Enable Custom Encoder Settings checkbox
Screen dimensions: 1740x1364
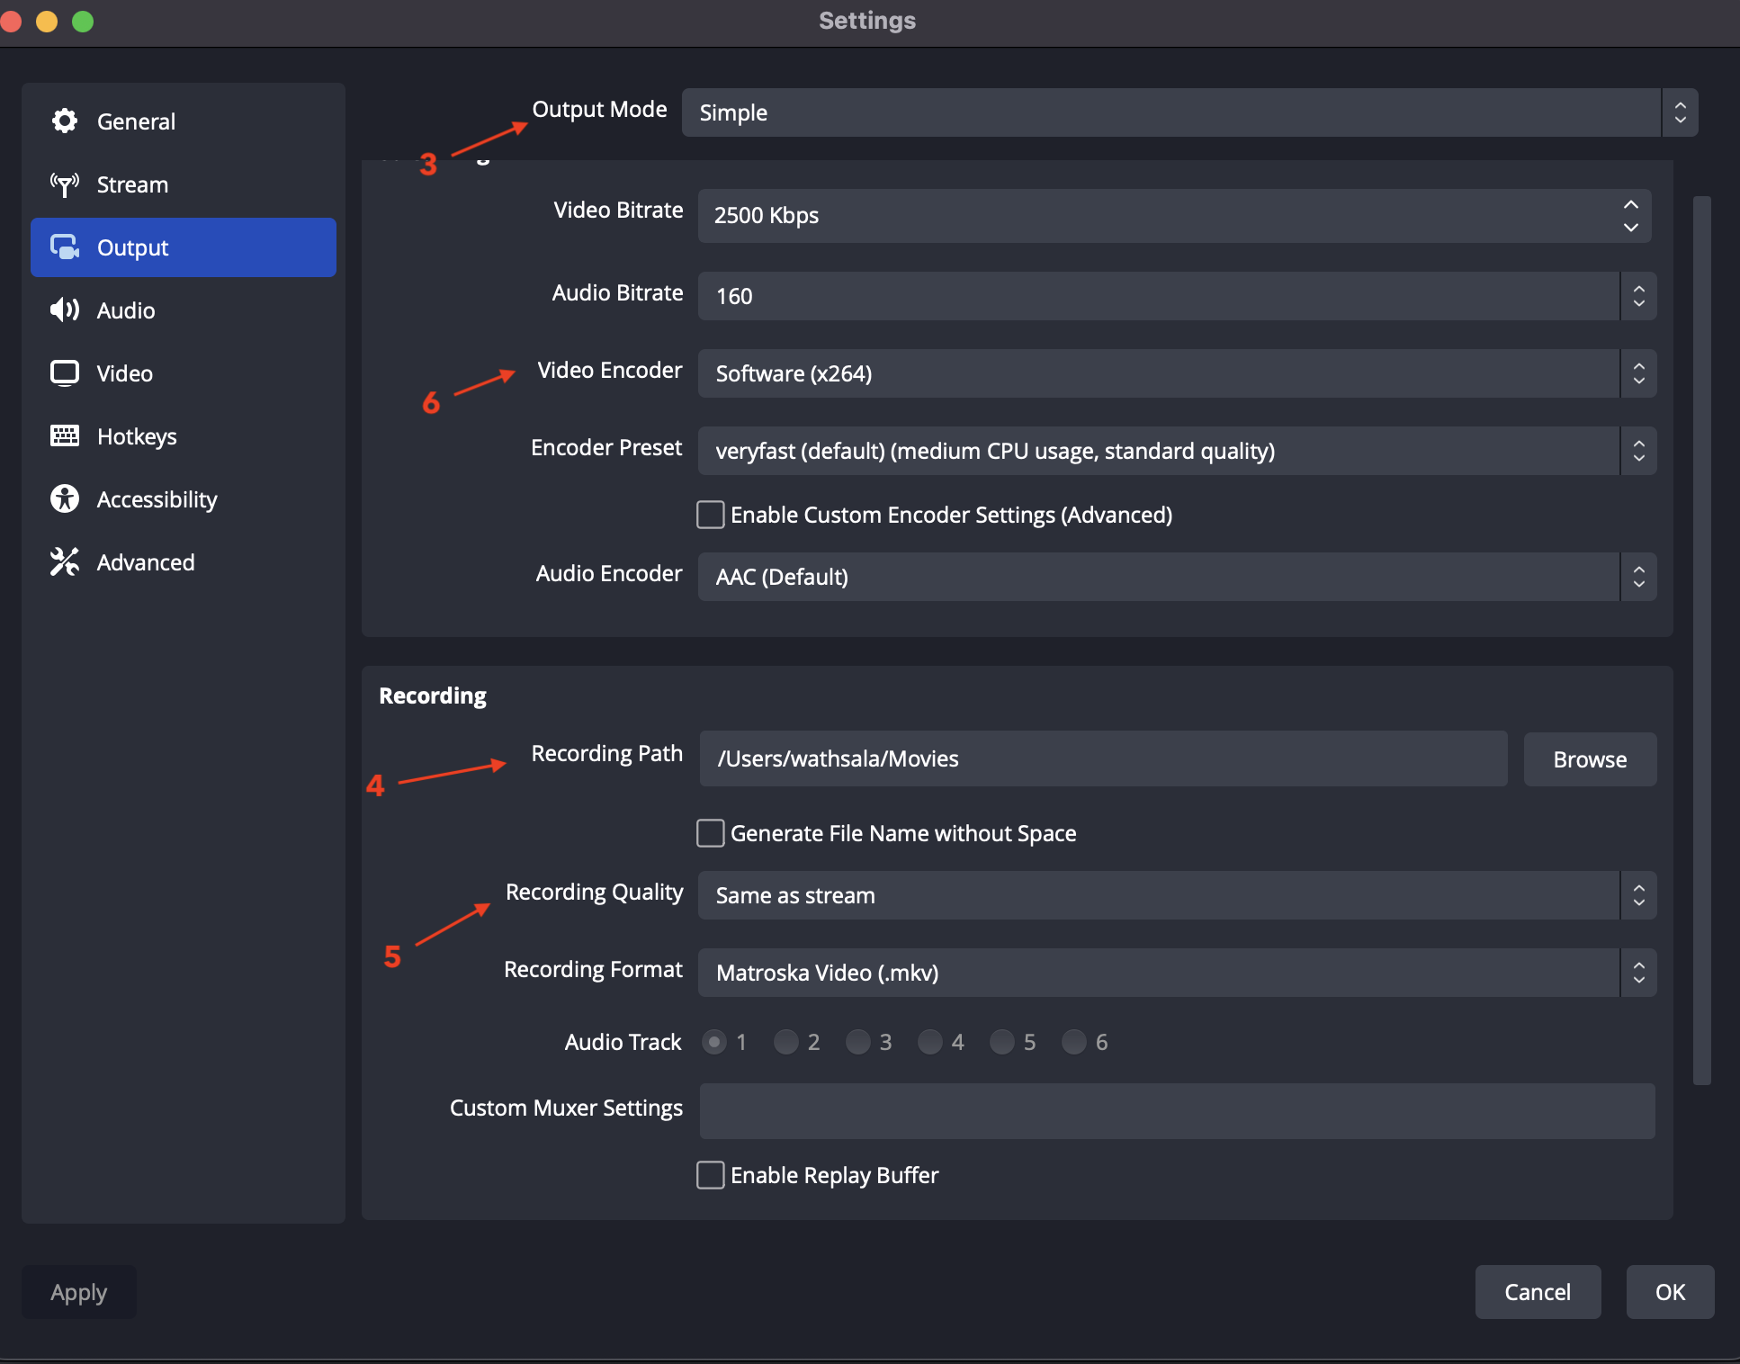pyautogui.click(x=711, y=515)
